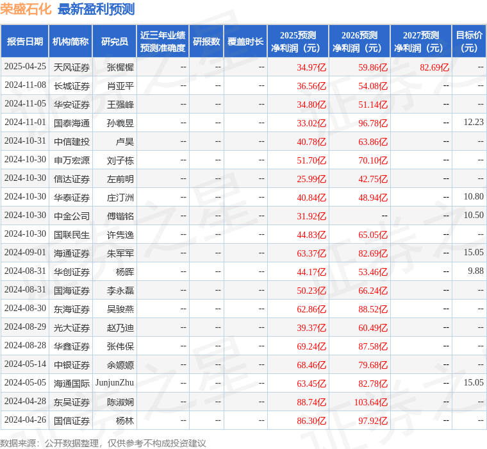The image size is (487, 449).
Task: Click institution 国信证券
Action: tap(72, 421)
